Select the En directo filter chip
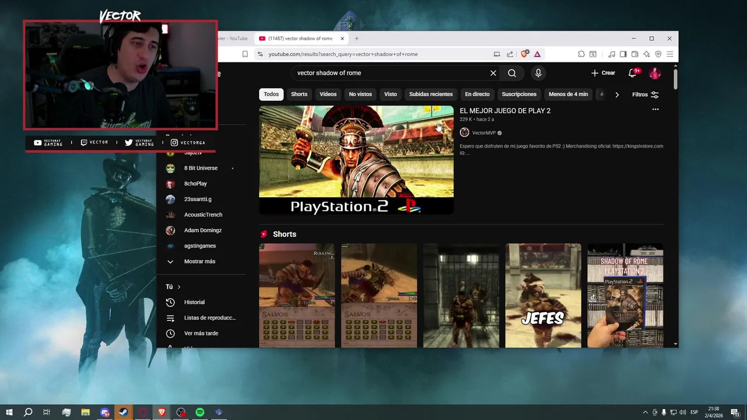The image size is (747, 420). point(477,94)
